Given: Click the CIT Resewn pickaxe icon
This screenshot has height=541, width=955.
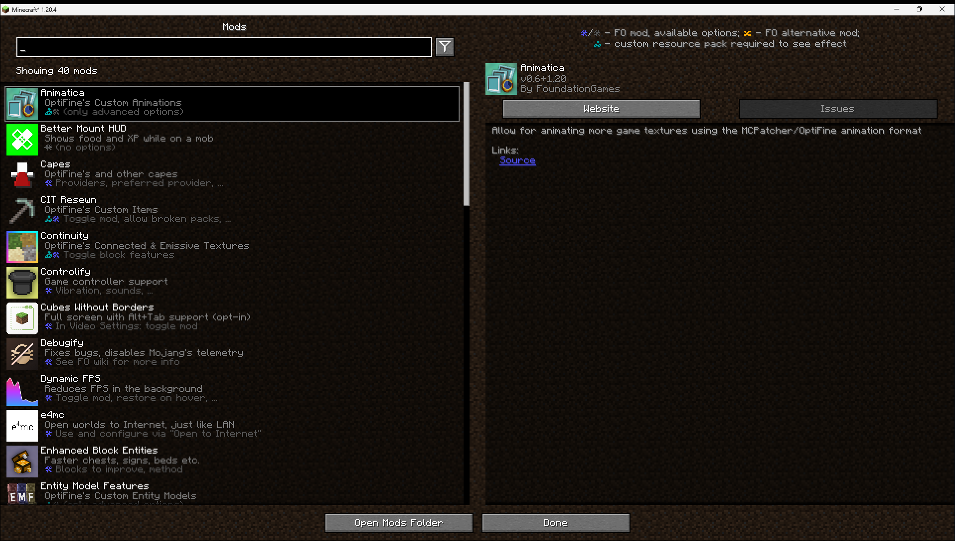Looking at the screenshot, I should click(x=22, y=211).
